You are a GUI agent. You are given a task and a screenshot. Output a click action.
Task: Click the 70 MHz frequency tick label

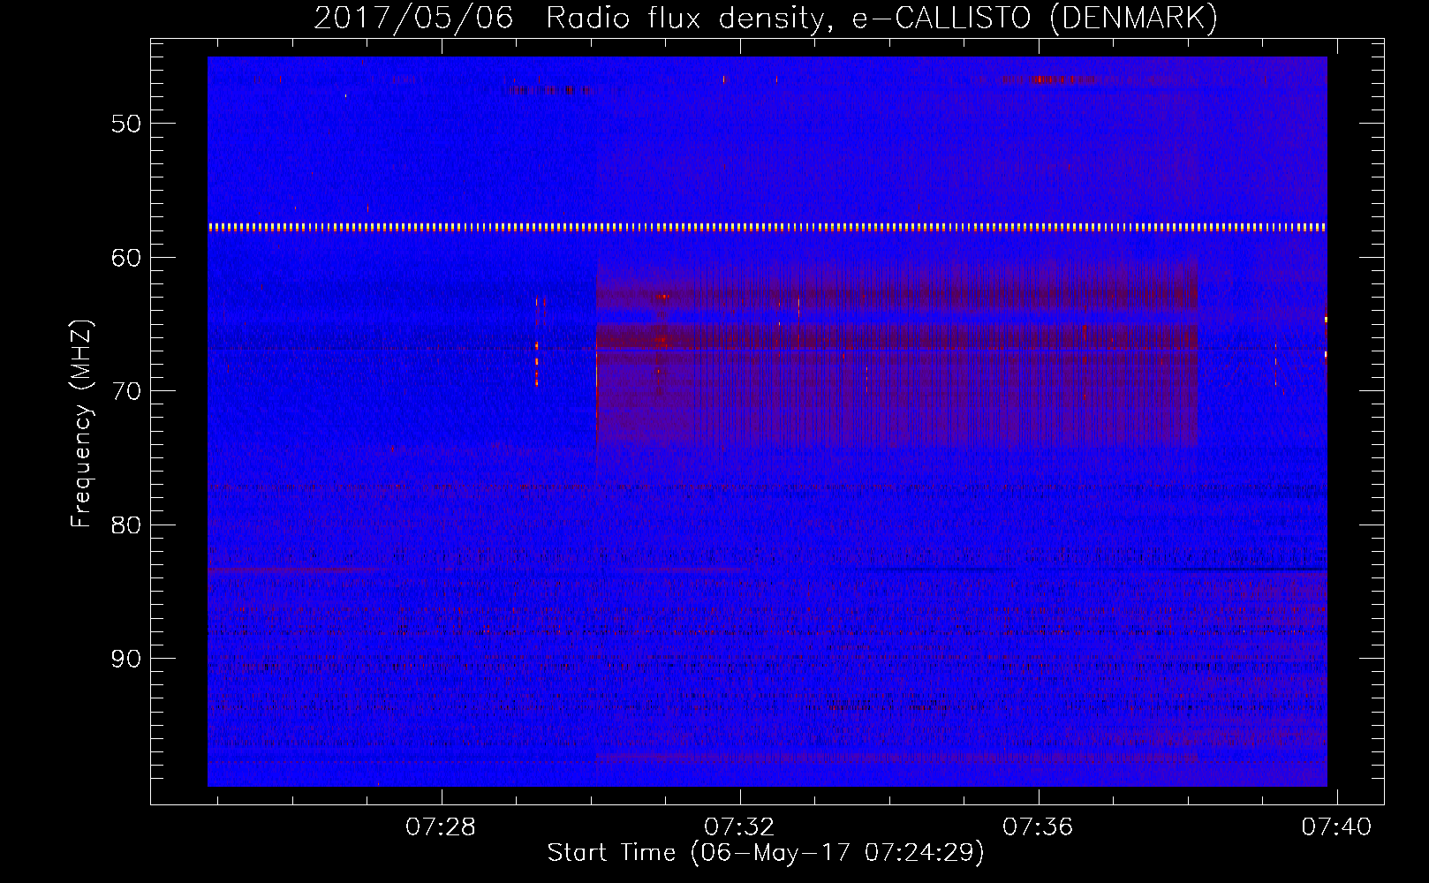click(x=126, y=391)
